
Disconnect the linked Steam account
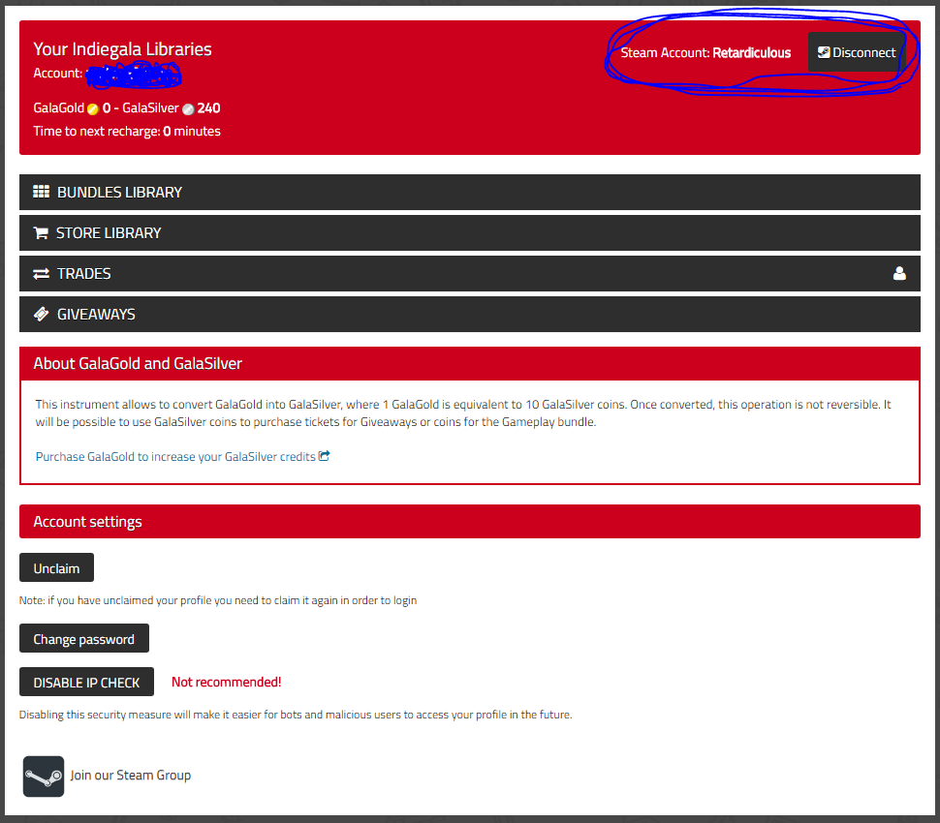pos(857,52)
